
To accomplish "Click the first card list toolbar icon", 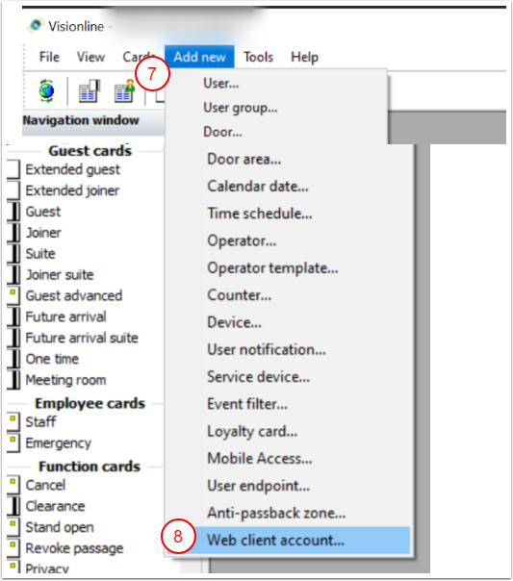I will 90,90.
